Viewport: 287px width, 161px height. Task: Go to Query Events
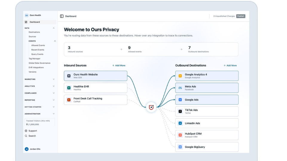[x=37, y=54]
